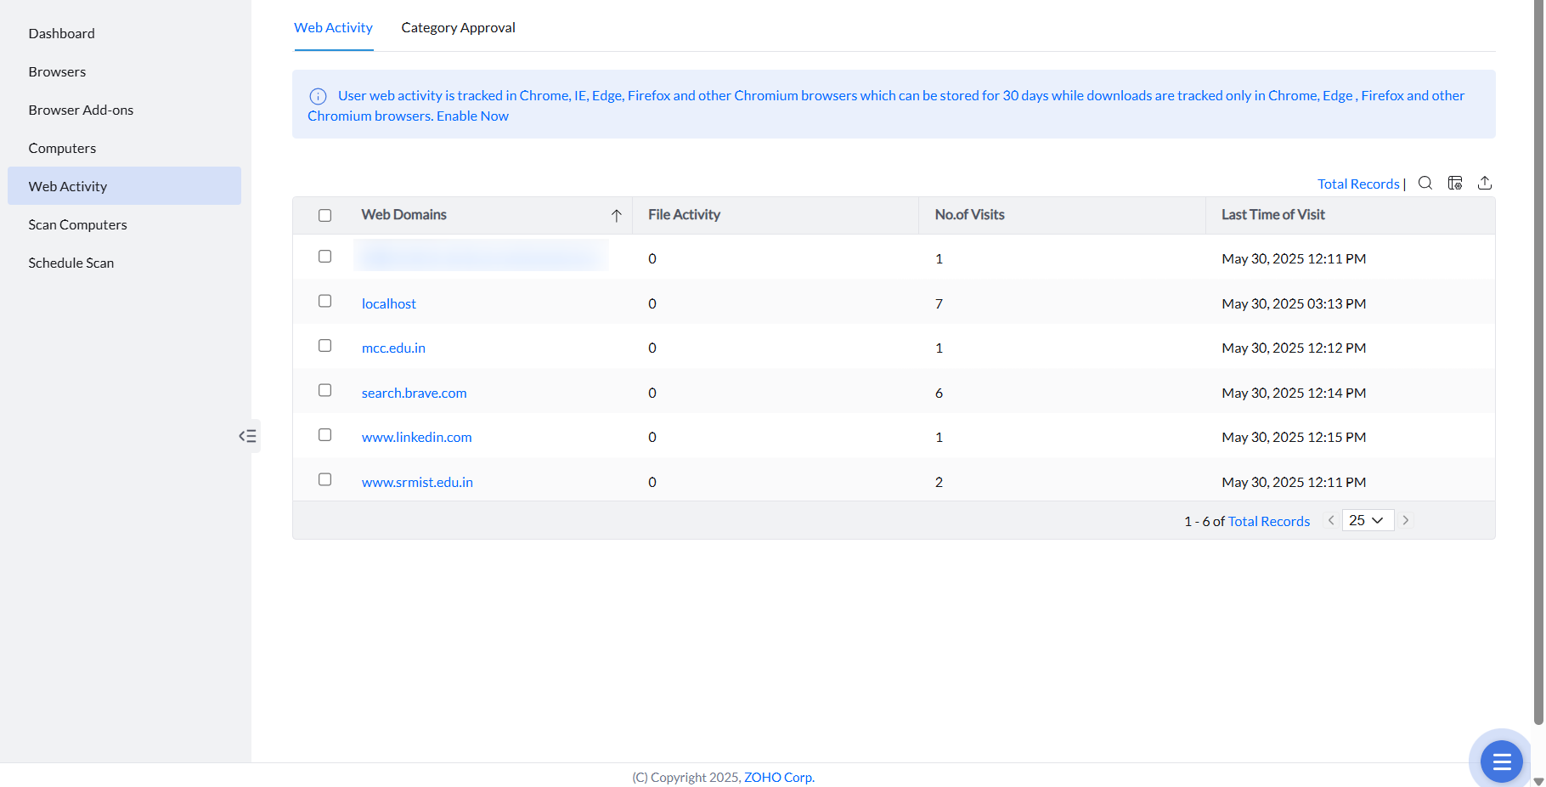Click the vertical page scrollbar

tap(1538, 340)
